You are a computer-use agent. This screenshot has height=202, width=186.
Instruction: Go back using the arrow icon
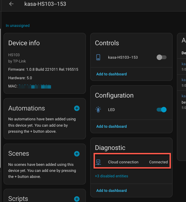click(11, 4)
